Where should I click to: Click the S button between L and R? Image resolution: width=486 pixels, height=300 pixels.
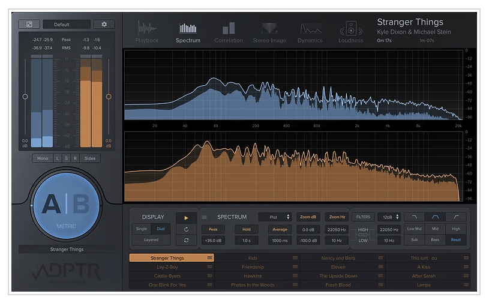tap(66, 158)
